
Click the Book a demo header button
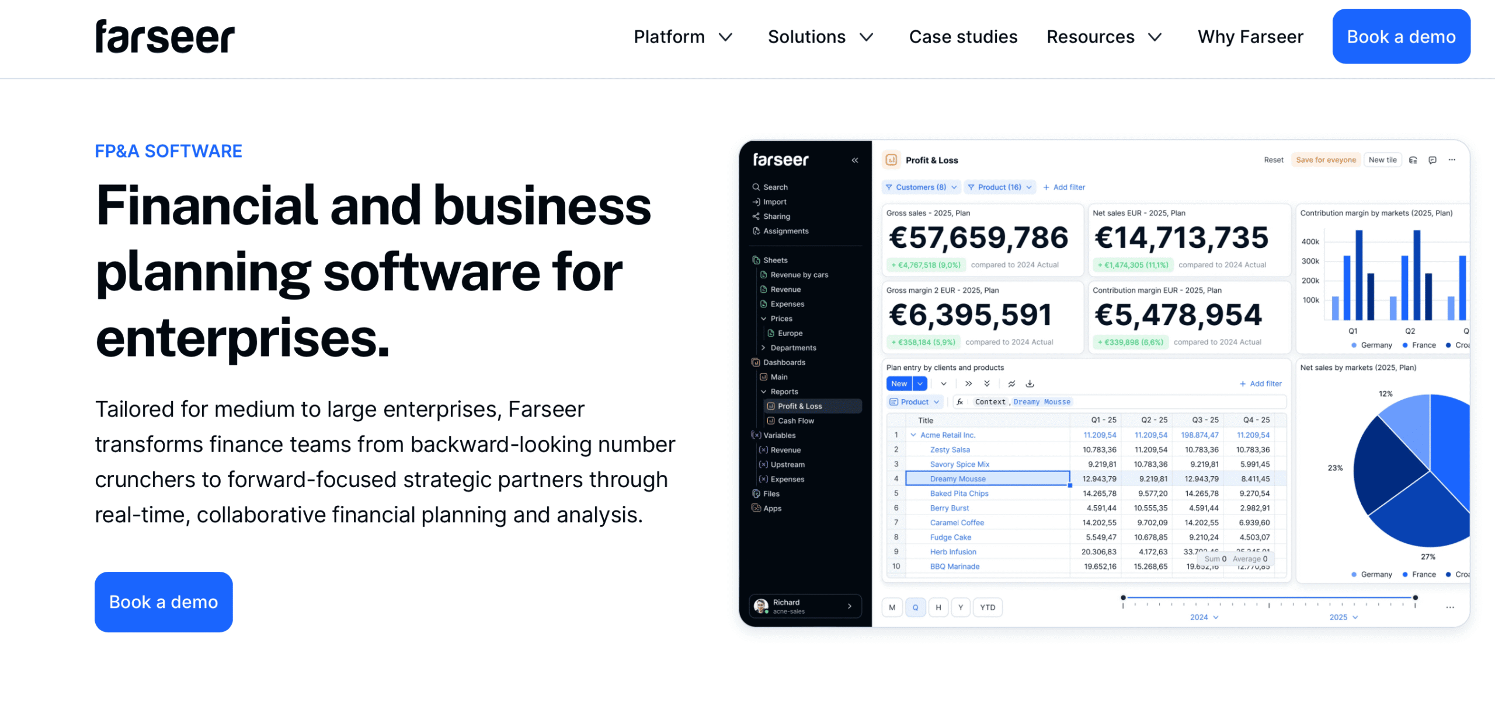1400,37
